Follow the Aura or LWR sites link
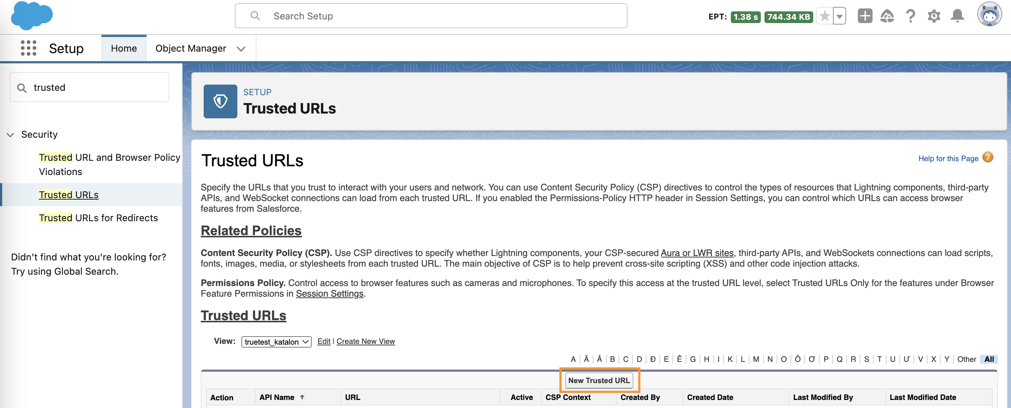This screenshot has height=408, width=1011. tap(697, 253)
